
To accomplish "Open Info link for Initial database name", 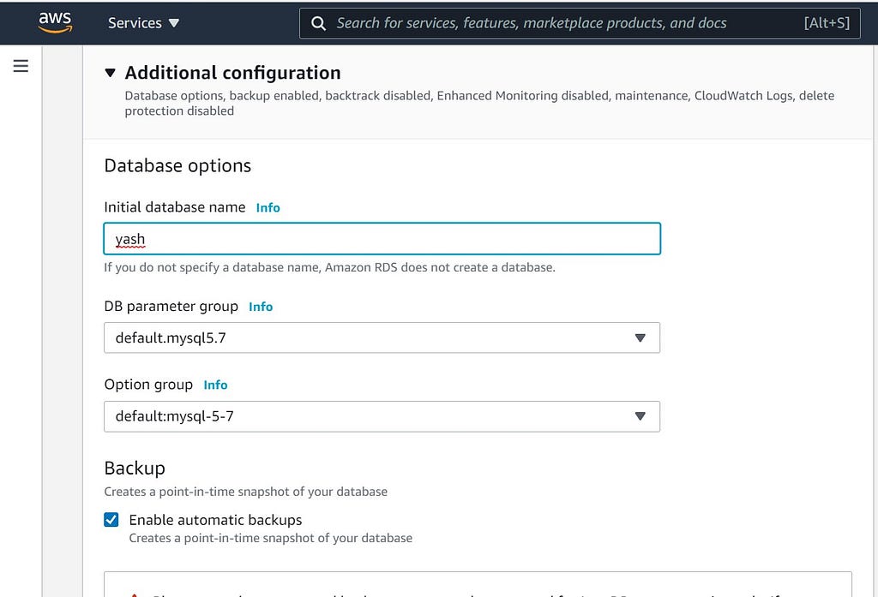I will tap(268, 207).
